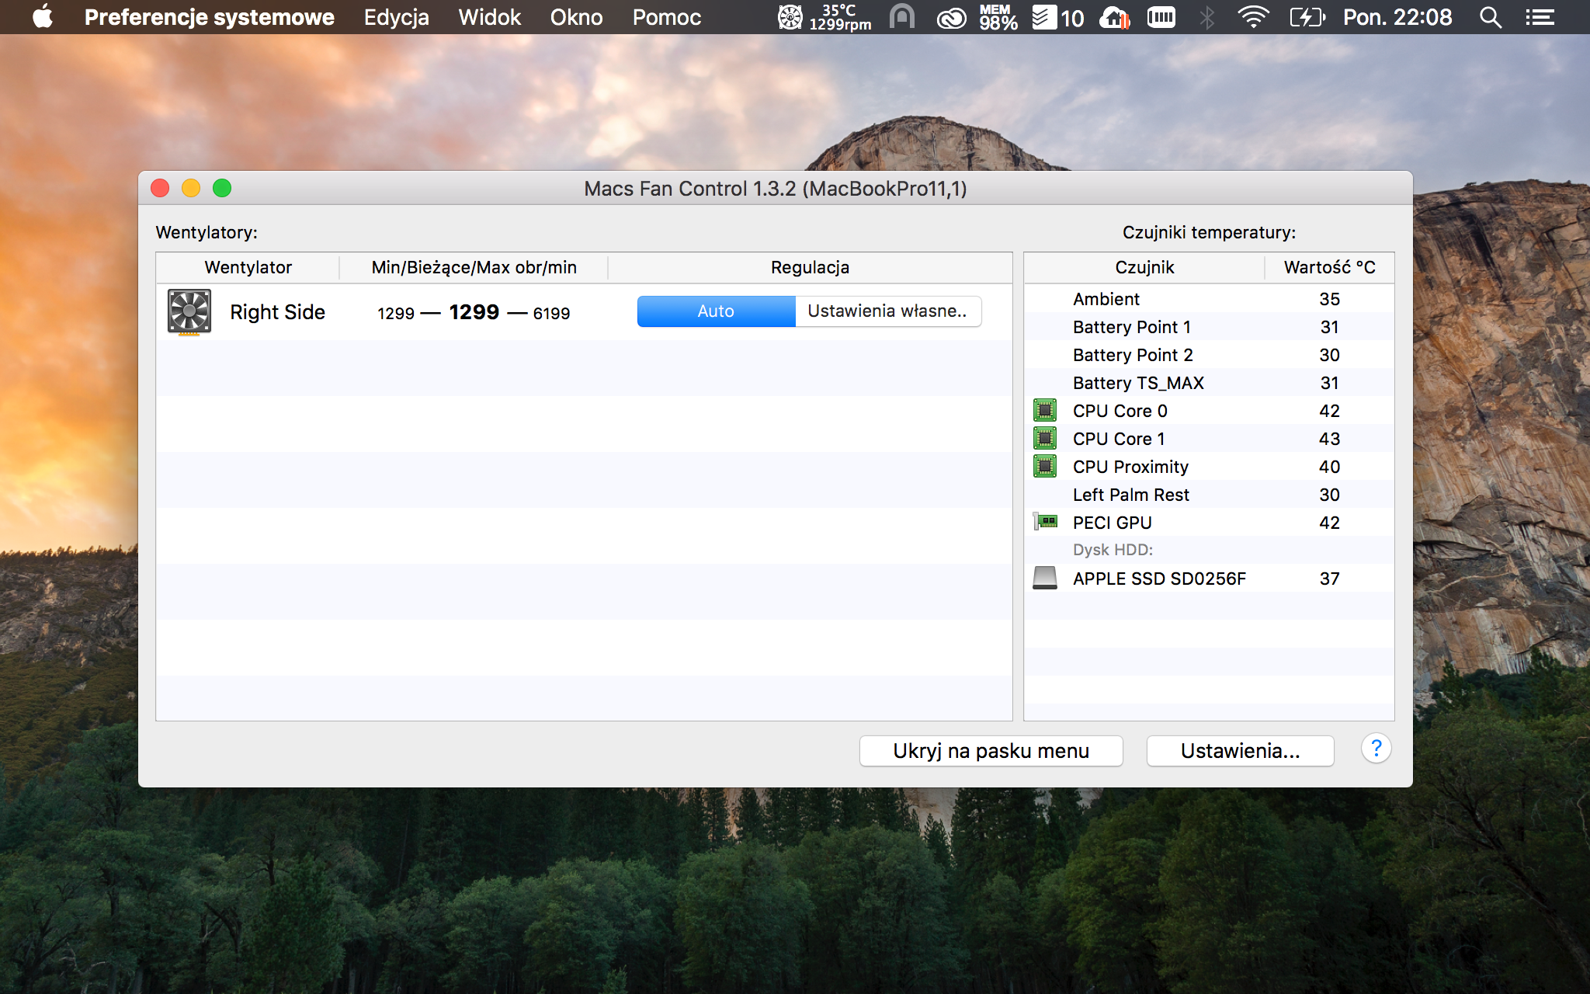Select the Ambient sensor row
The width and height of the screenshot is (1590, 994).
(x=1209, y=299)
